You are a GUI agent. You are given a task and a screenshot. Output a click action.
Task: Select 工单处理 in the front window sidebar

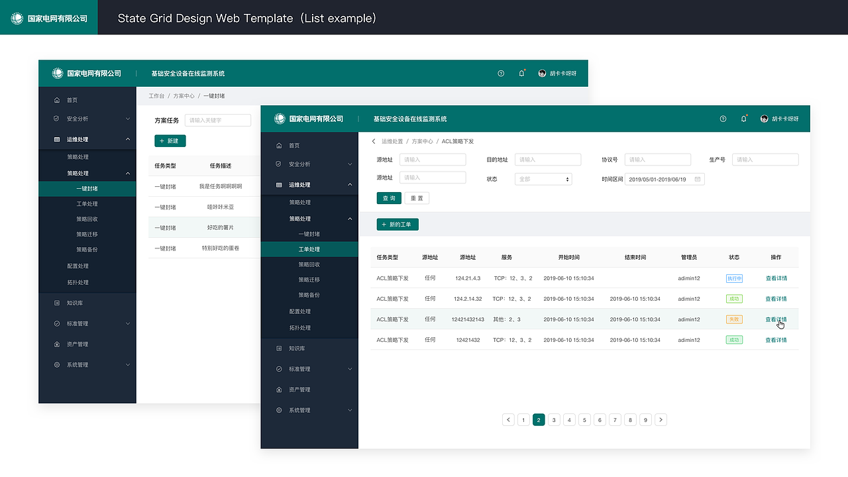(x=309, y=249)
